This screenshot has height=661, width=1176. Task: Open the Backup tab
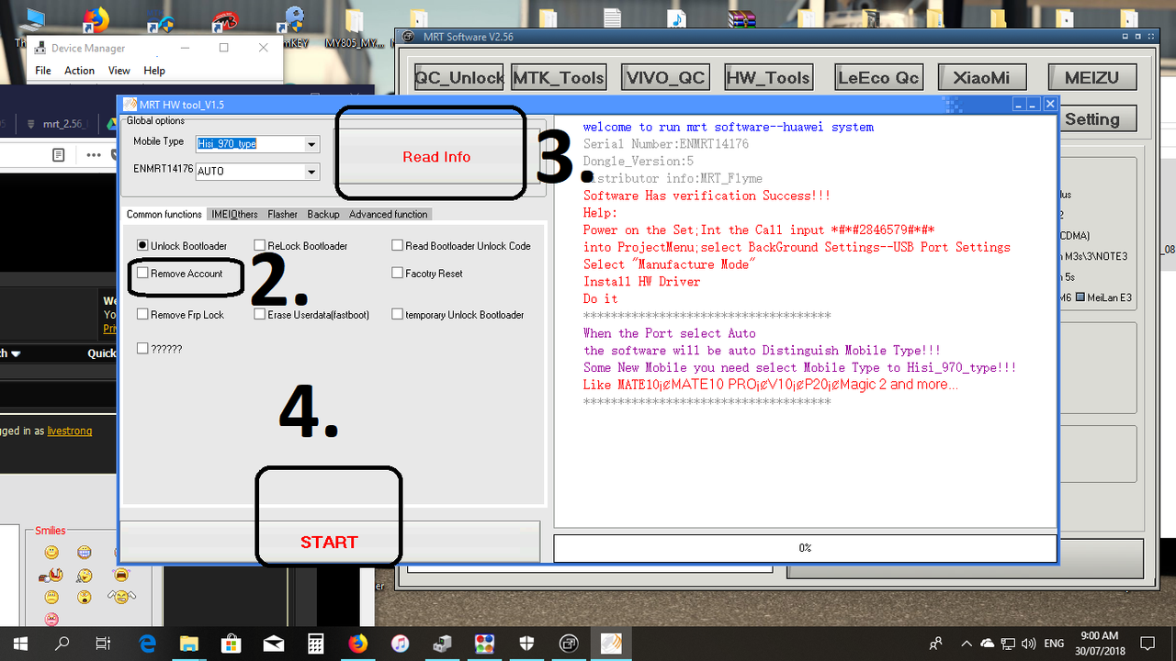pos(323,214)
